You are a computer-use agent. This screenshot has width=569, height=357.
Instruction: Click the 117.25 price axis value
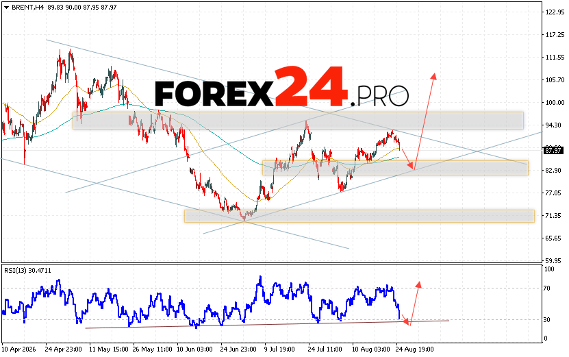tap(555, 34)
